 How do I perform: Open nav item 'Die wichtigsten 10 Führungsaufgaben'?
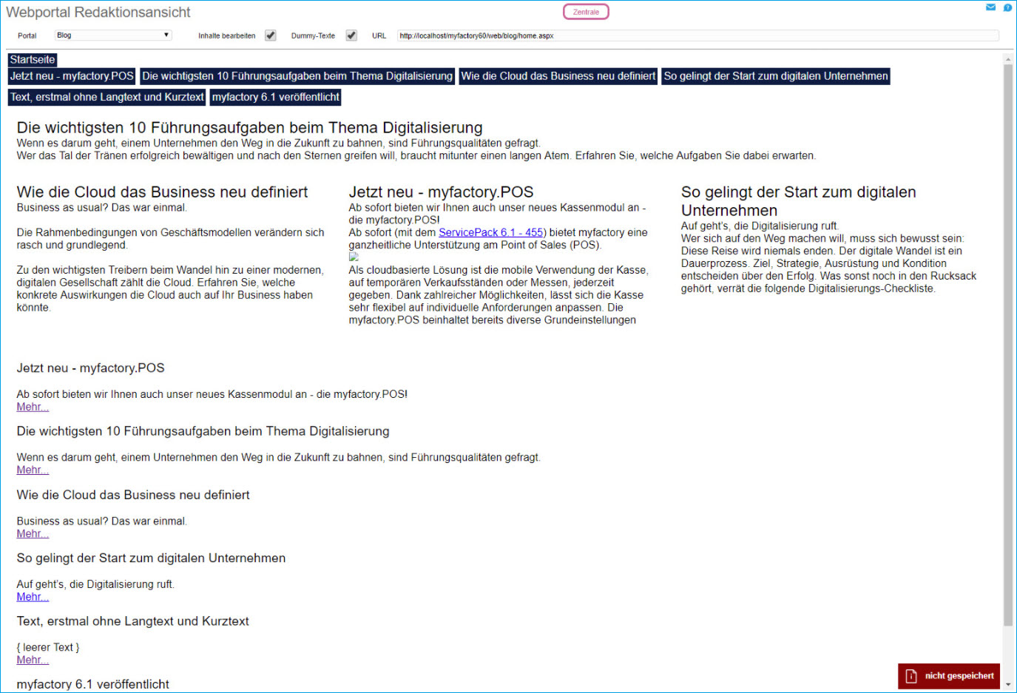click(297, 76)
